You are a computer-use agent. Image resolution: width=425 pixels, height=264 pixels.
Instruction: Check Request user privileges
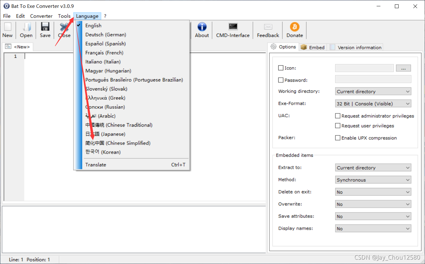click(338, 126)
